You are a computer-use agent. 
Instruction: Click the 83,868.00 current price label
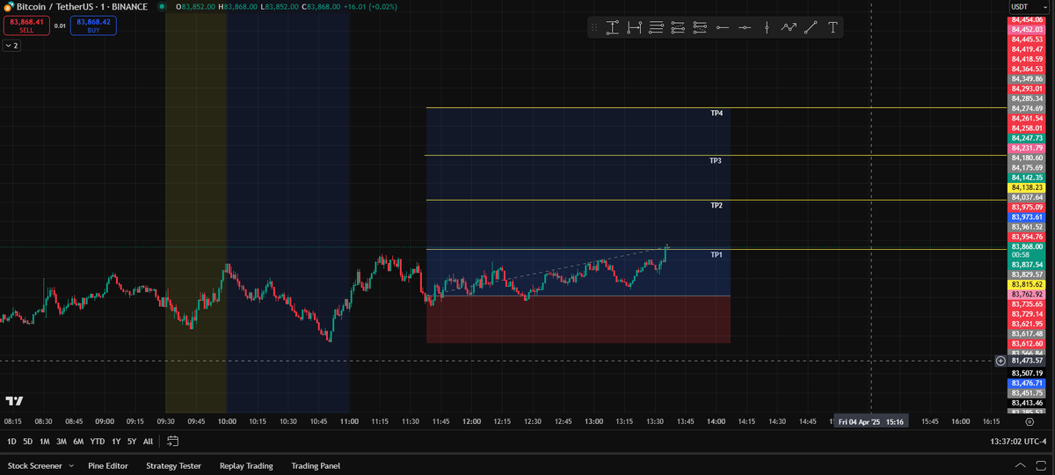point(1026,247)
